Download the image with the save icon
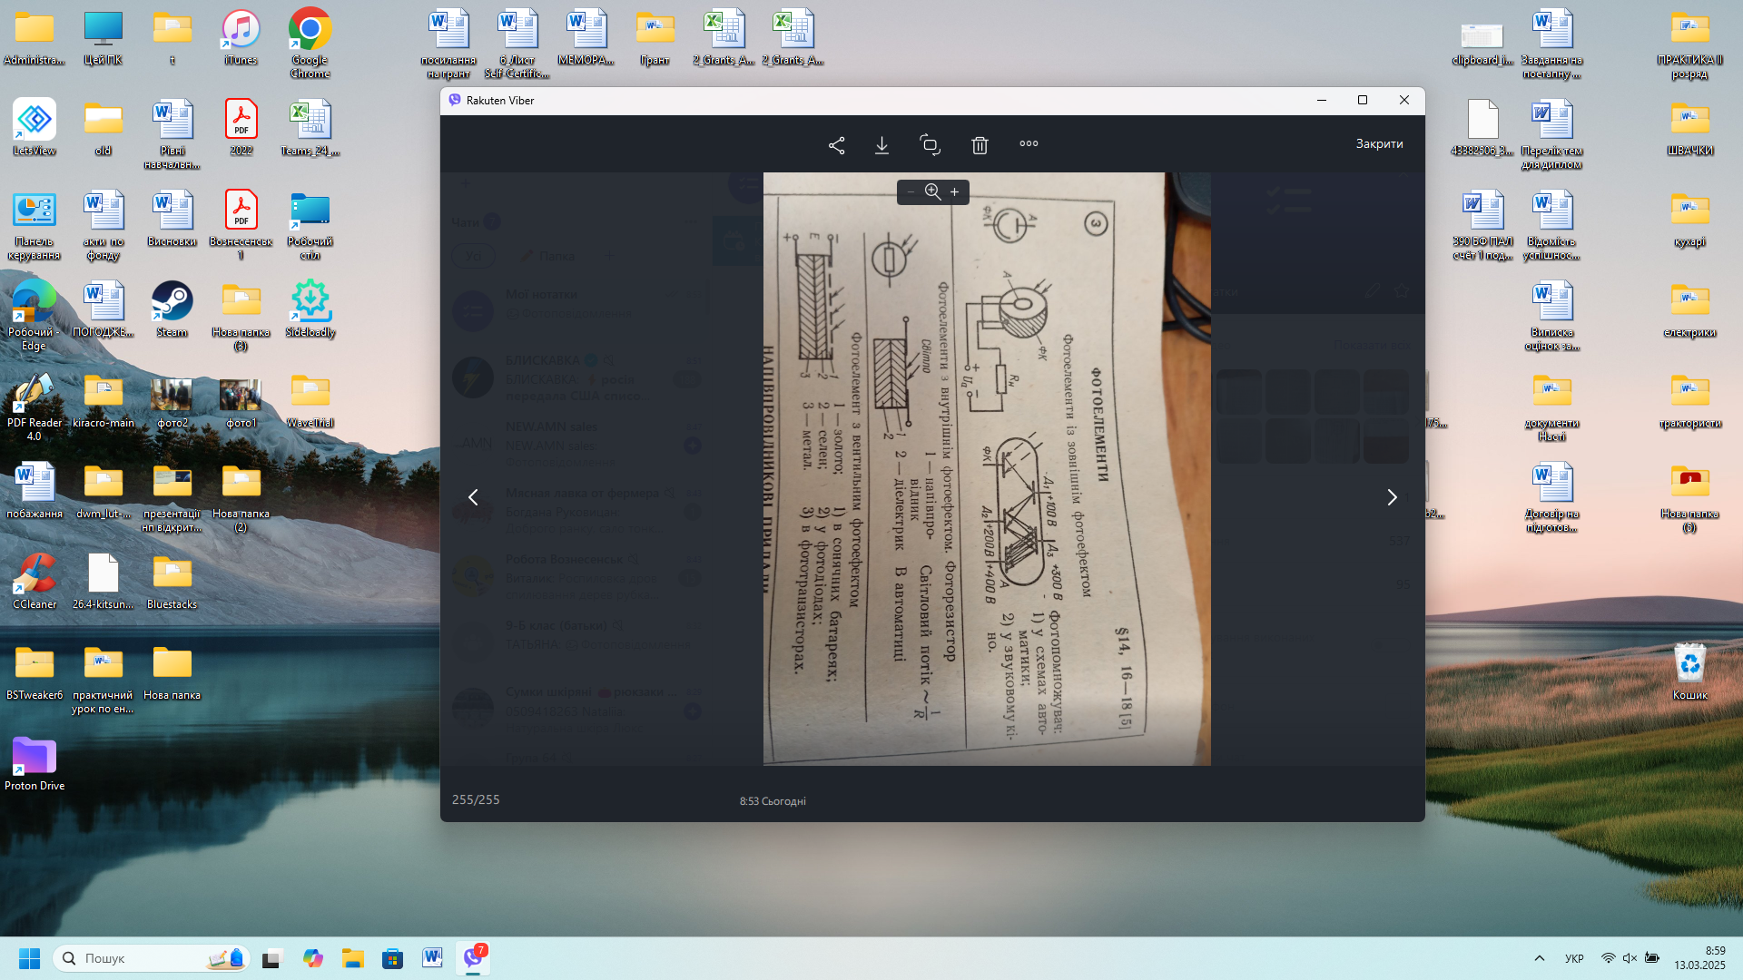 (881, 145)
